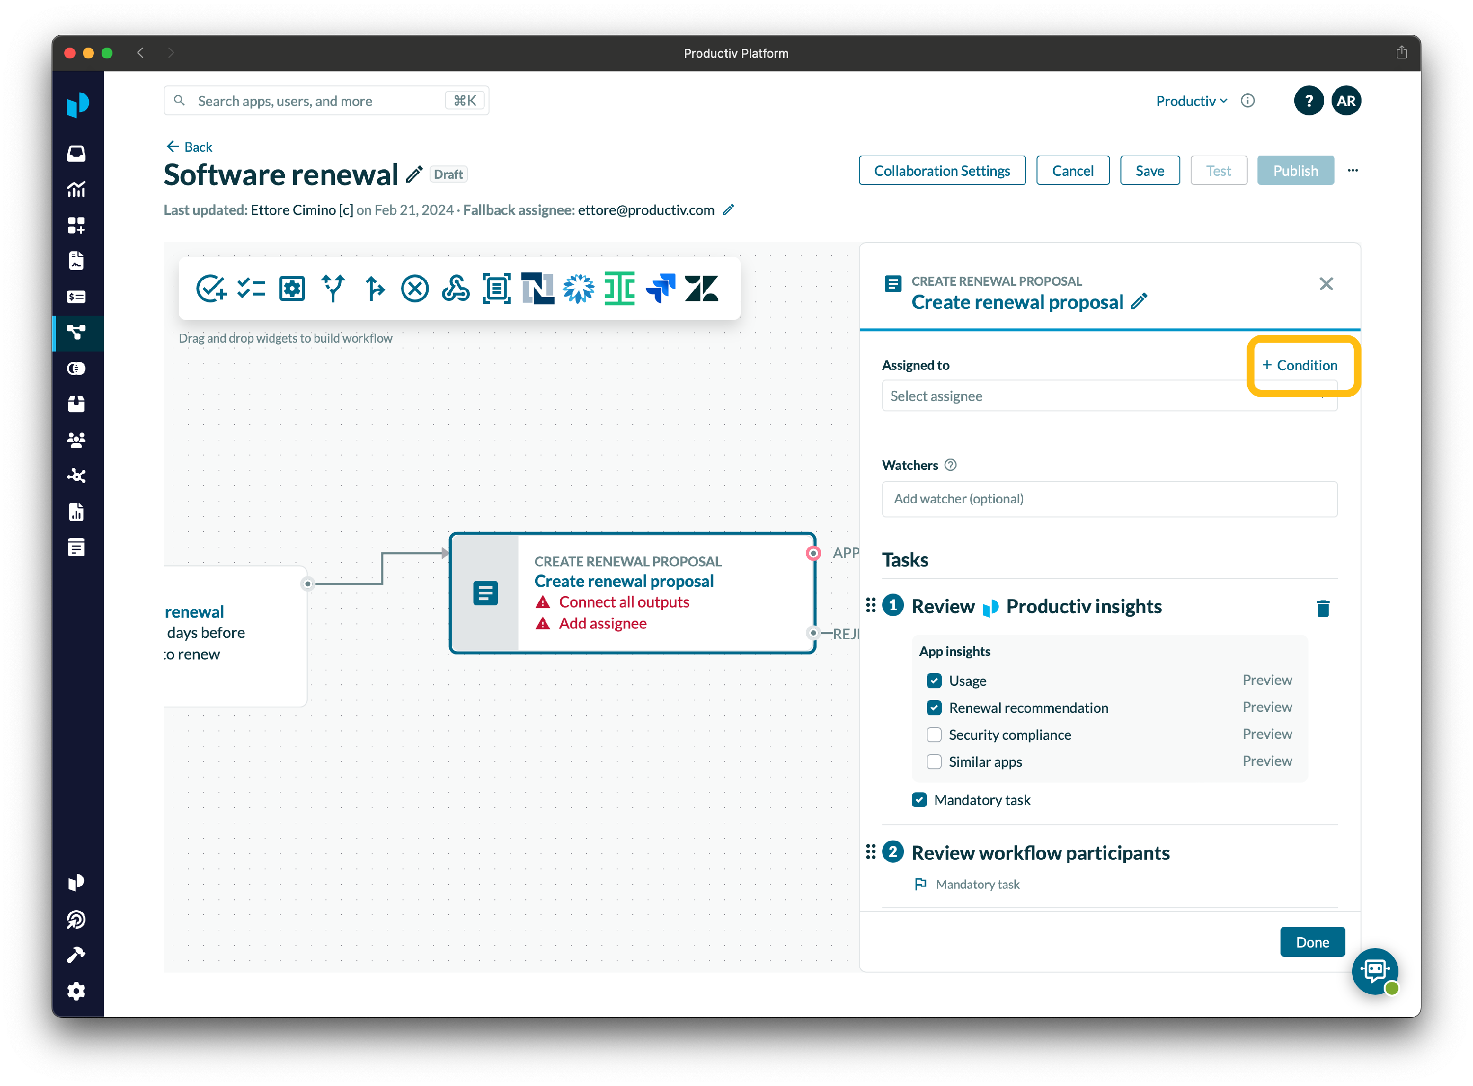The height and width of the screenshot is (1086, 1473).
Task: Edit the Software renewal workflow title
Action: pyautogui.click(x=415, y=174)
